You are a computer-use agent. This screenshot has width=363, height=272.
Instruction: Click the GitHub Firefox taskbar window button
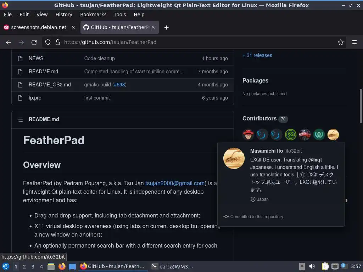pos(113,266)
